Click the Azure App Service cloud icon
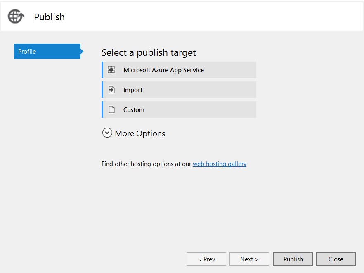The width and height of the screenshot is (364, 273). point(111,70)
